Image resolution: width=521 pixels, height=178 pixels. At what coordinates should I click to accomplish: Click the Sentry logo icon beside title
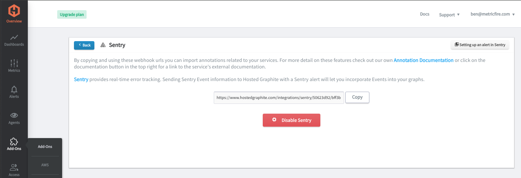click(x=103, y=45)
